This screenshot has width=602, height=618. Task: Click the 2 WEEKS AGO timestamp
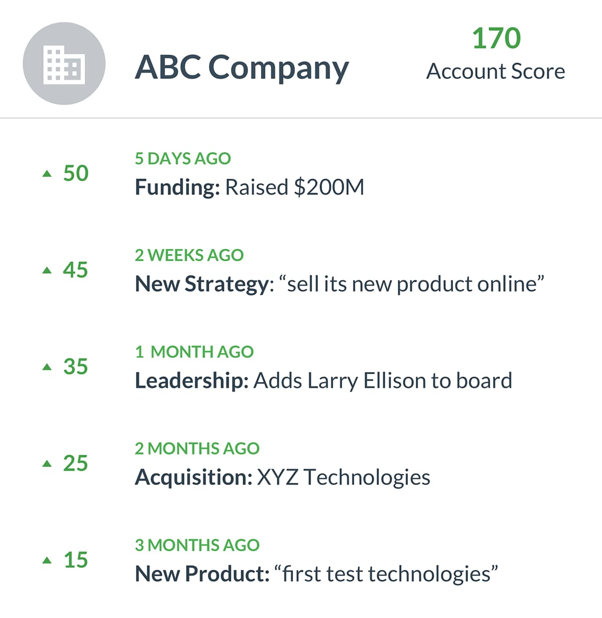click(189, 255)
